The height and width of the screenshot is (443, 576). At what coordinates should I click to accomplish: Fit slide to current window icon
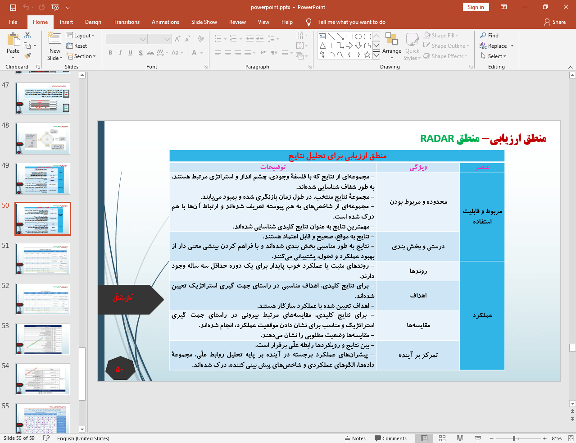pos(571,438)
